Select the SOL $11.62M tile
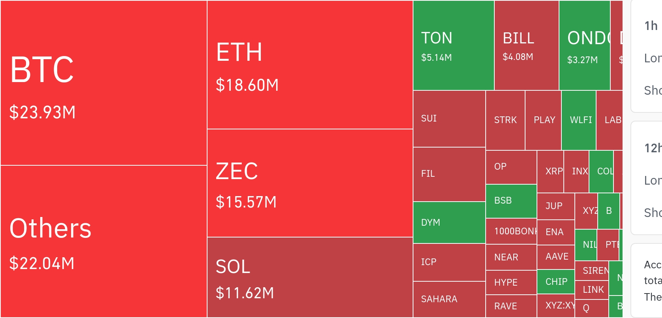Viewport: 662px width, 318px height. point(310,277)
